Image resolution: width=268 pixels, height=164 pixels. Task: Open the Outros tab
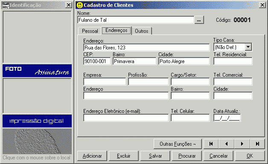(x=142, y=31)
